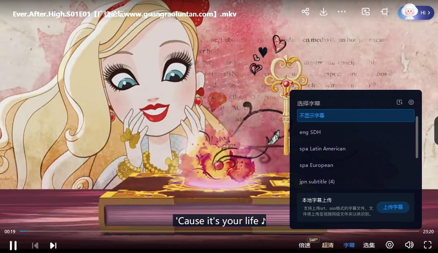Open the 倍速 playback speed menu
Image resolution: width=438 pixels, height=253 pixels.
[305, 245]
